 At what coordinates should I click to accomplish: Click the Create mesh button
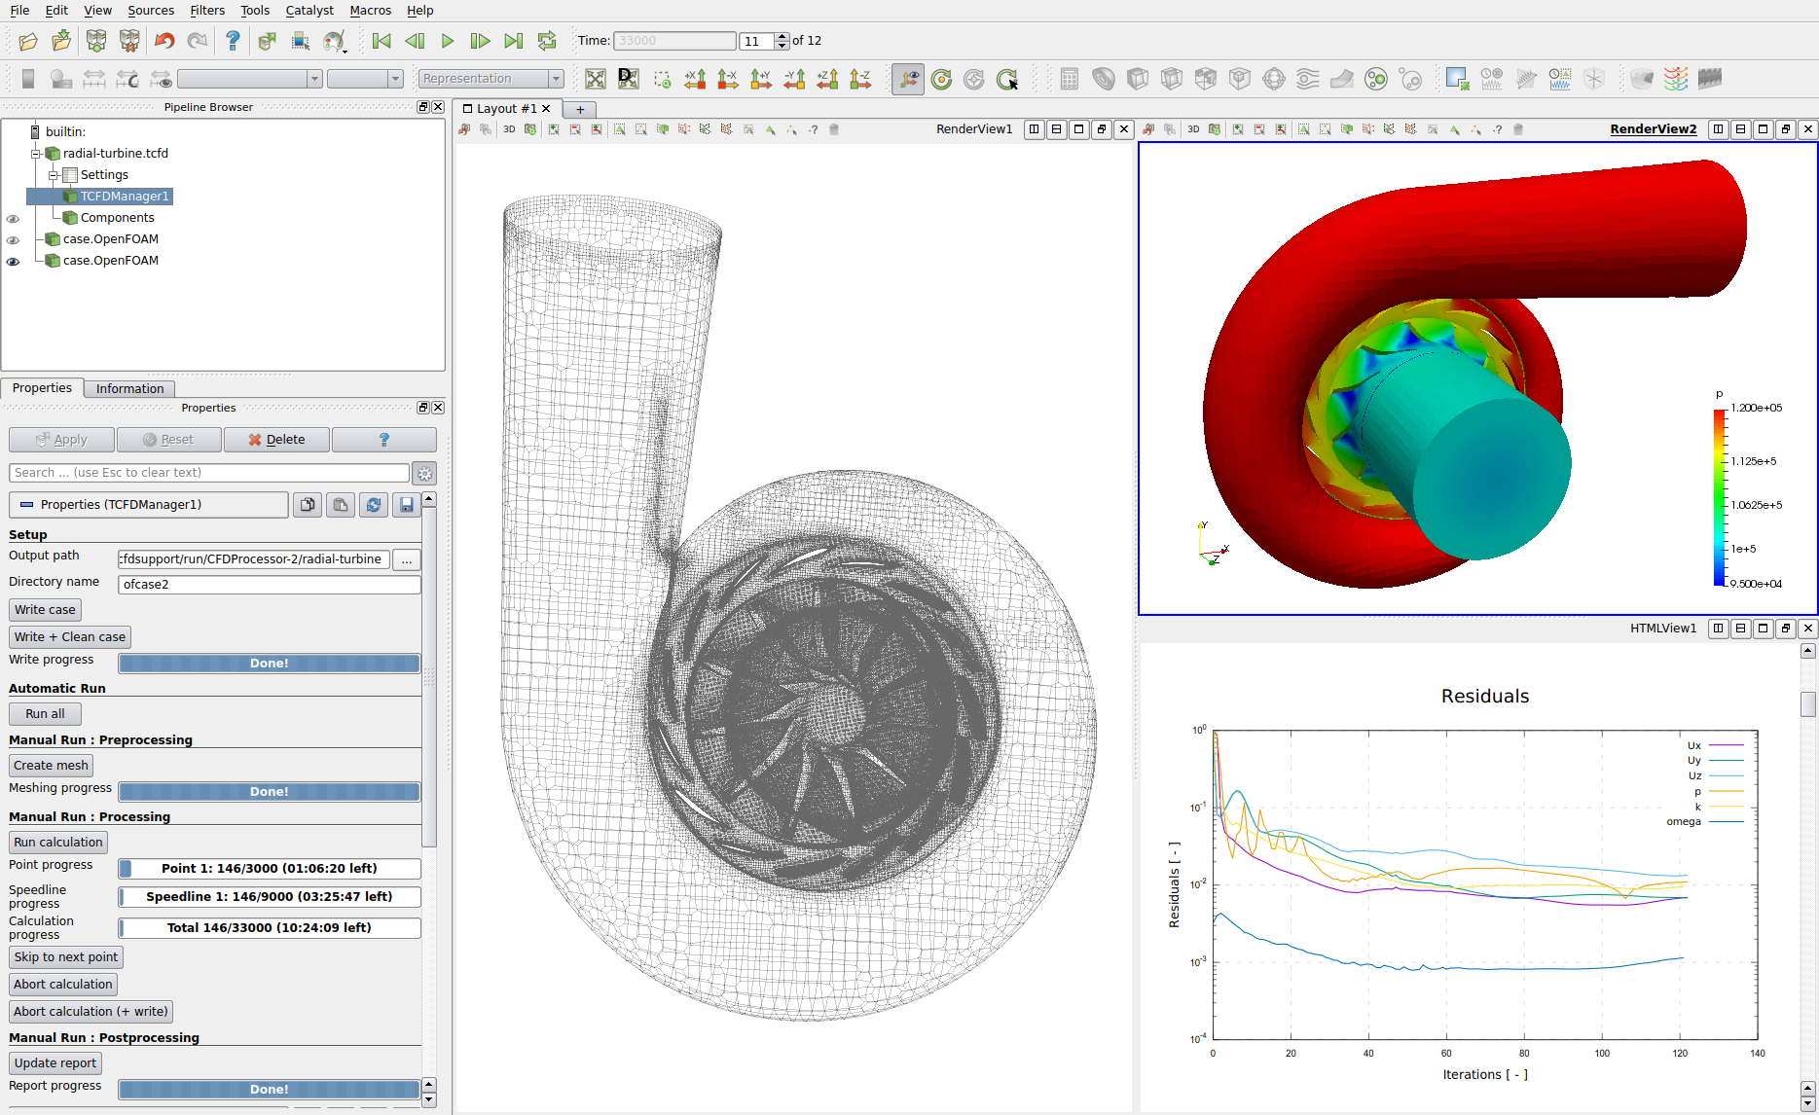pos(50,765)
